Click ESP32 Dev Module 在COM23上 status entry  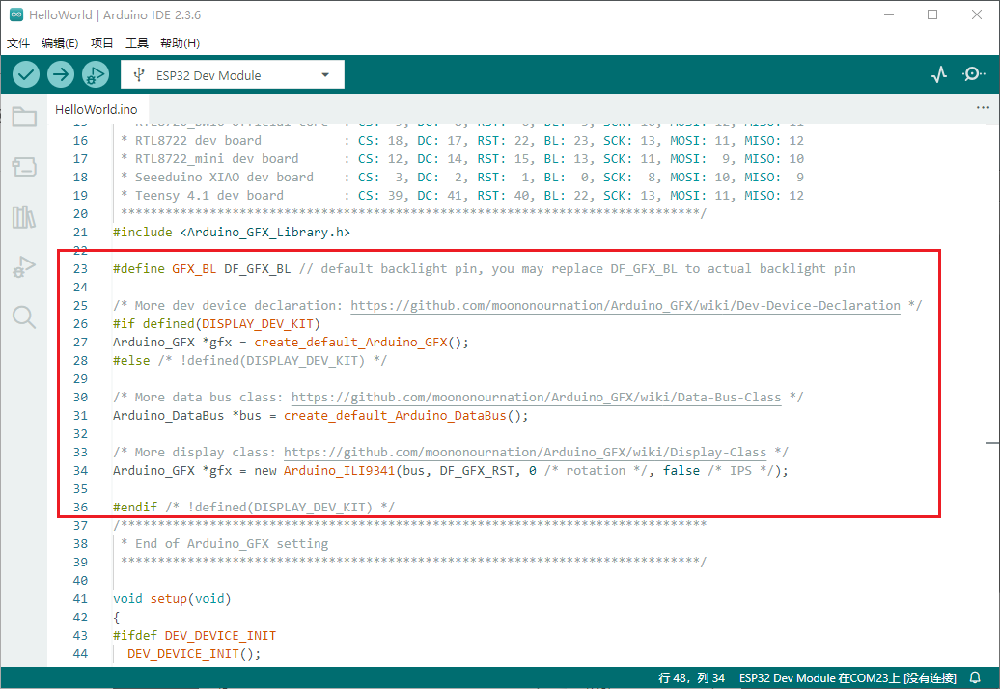tap(847, 677)
